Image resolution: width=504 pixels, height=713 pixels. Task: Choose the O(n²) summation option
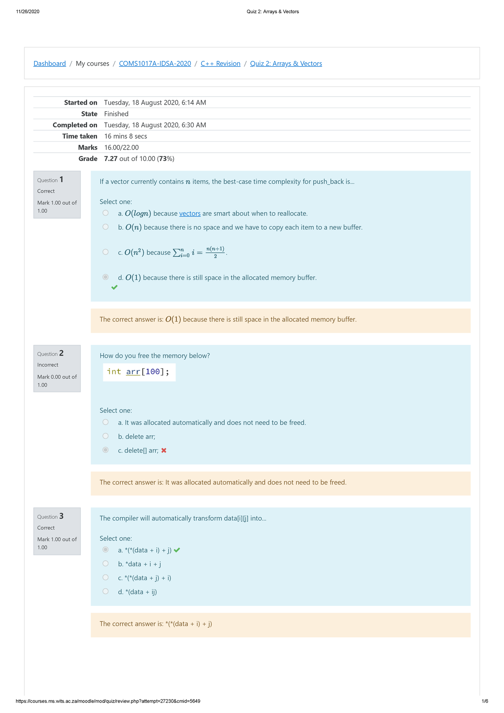click(x=105, y=252)
